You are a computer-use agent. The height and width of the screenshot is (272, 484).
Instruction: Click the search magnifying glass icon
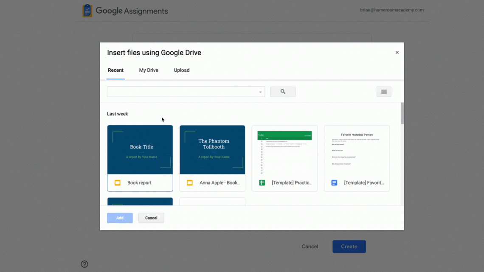click(x=283, y=92)
